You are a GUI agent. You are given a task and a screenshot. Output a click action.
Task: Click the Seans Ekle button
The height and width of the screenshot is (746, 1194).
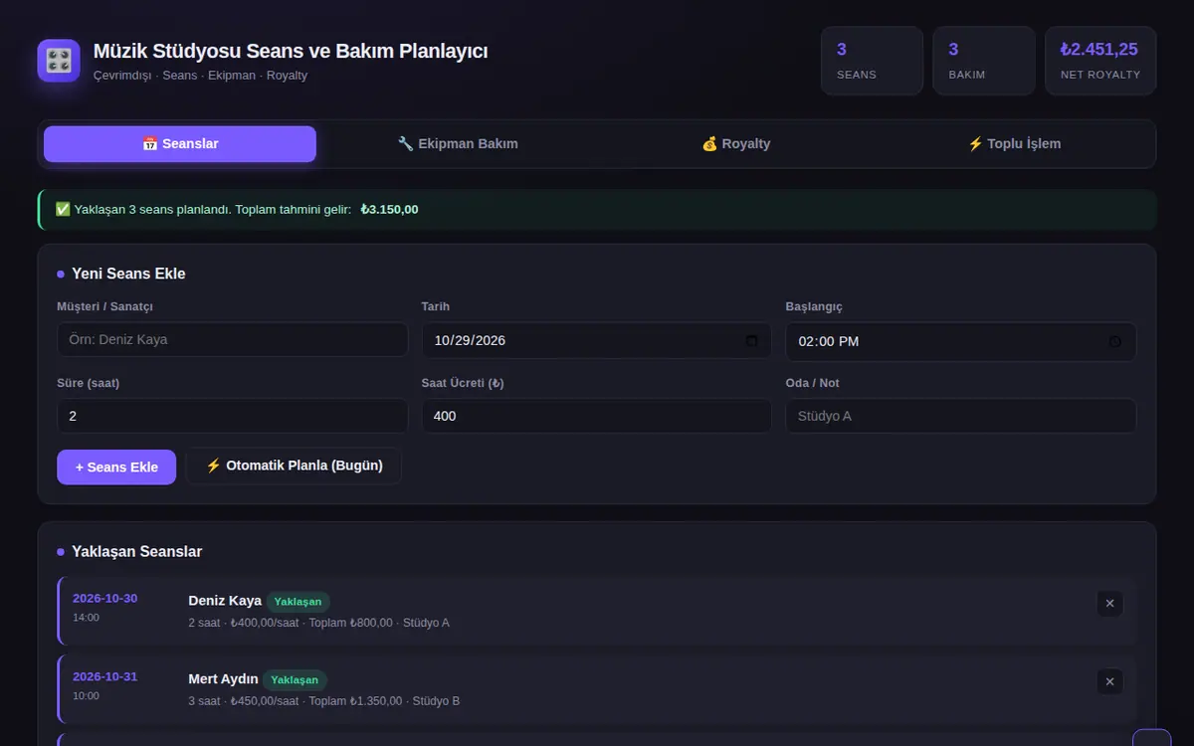click(x=116, y=466)
